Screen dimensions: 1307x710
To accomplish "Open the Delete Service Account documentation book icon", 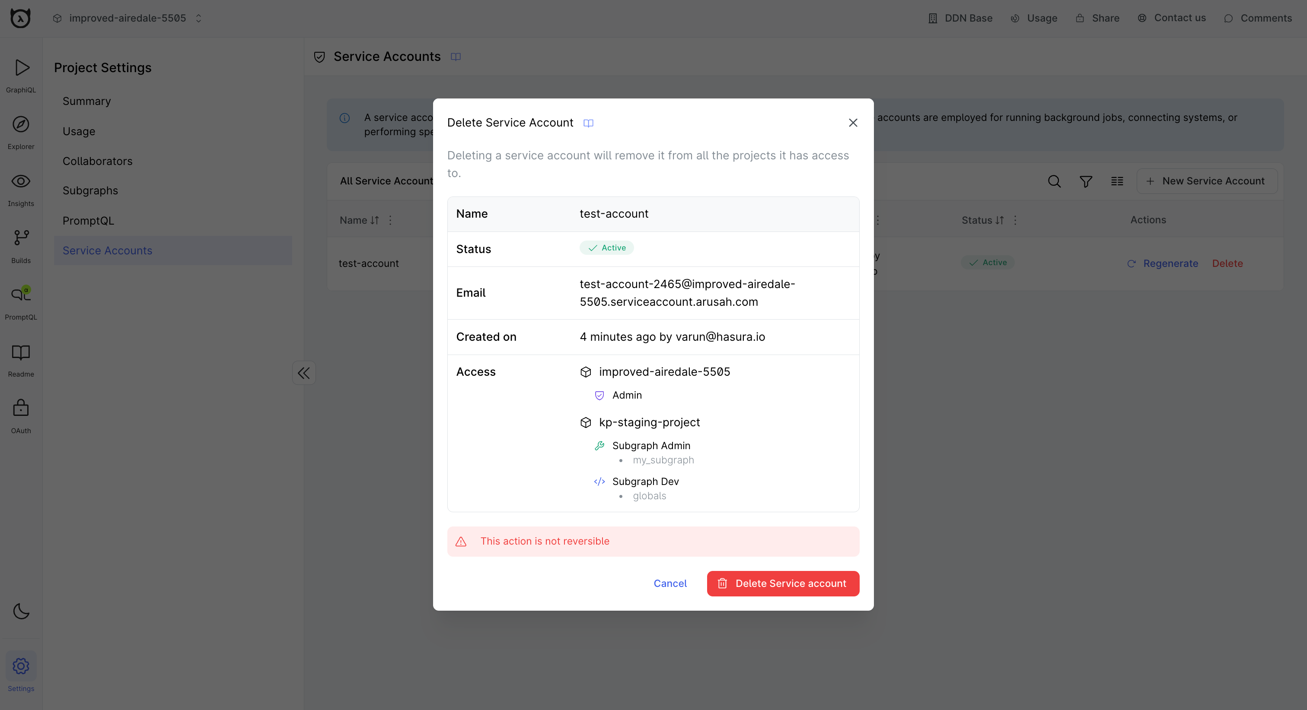I will [x=589, y=123].
